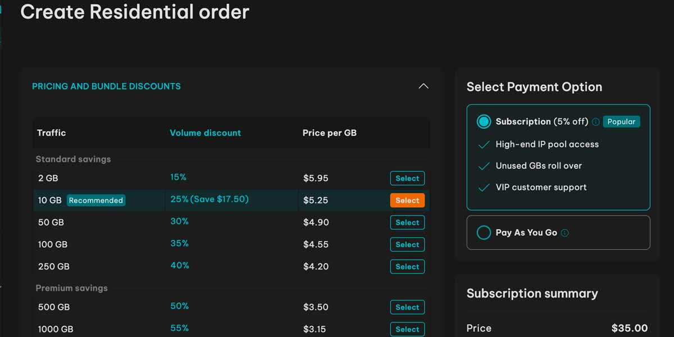The image size is (674, 337).
Task: Click the Volume discount column header
Action: tap(205, 133)
